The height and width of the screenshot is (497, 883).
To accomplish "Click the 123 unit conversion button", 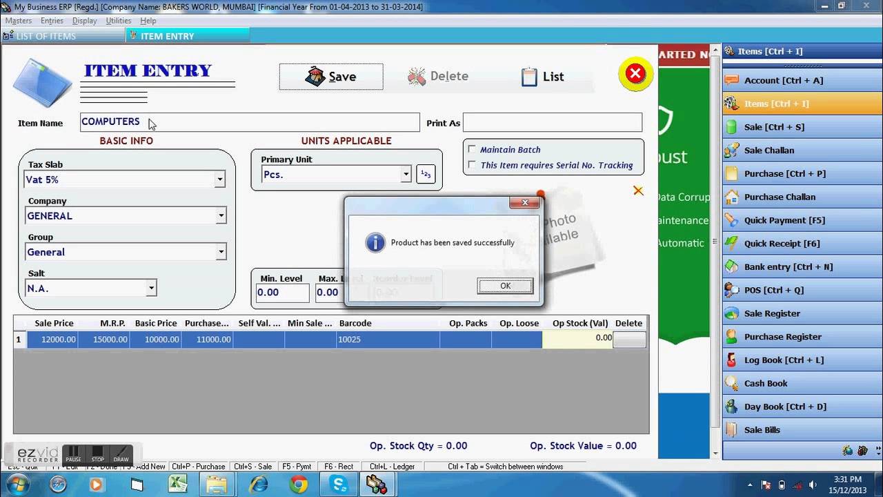I will pyautogui.click(x=426, y=175).
